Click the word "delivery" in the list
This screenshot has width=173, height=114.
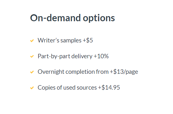point(82,56)
